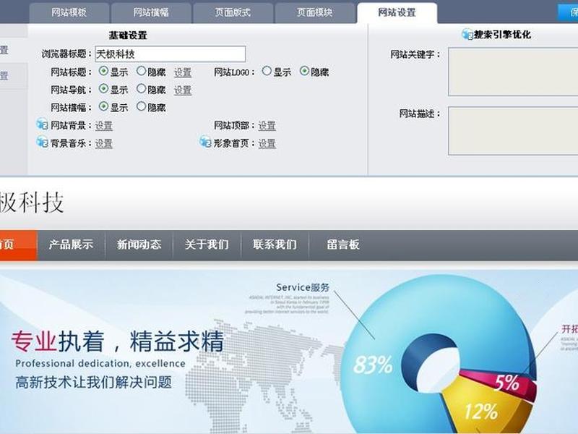Select 显示 for 网站标题

103,71
